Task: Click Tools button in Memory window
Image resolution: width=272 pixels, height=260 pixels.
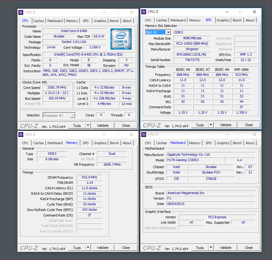Action: click(x=77, y=248)
